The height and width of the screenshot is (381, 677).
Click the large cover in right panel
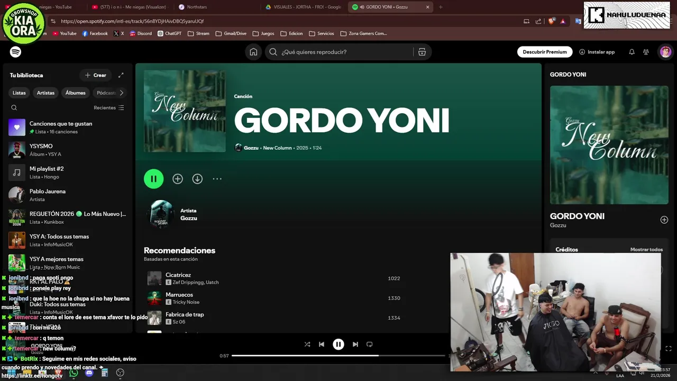coord(609,145)
